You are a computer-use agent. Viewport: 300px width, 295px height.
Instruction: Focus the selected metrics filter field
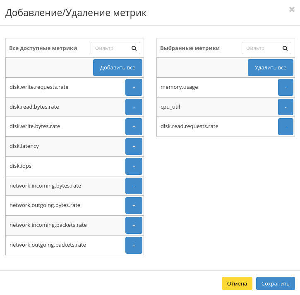point(262,48)
